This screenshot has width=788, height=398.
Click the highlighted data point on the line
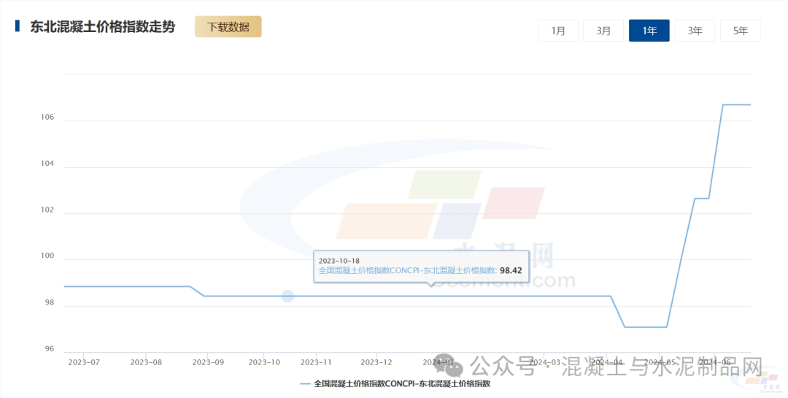287,296
